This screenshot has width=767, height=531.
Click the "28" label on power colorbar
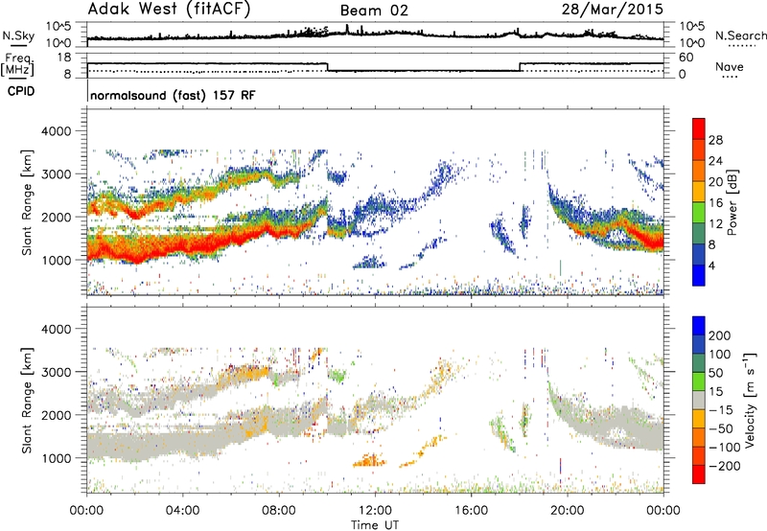click(715, 140)
